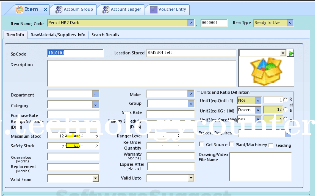Click the Re-Order Quantity field
The image size is (315, 196).
tap(170, 146)
